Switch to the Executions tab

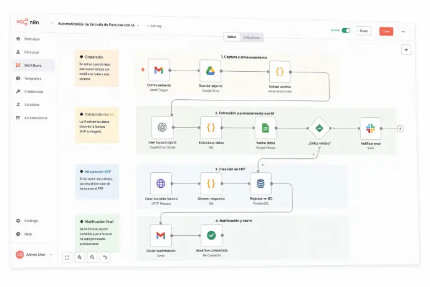[252, 37]
